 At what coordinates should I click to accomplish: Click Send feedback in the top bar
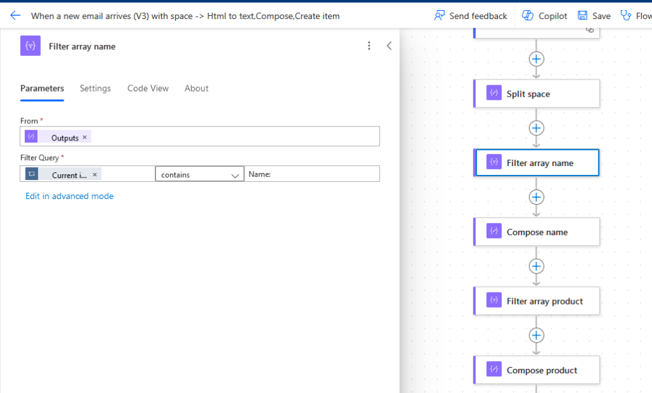[x=471, y=16]
